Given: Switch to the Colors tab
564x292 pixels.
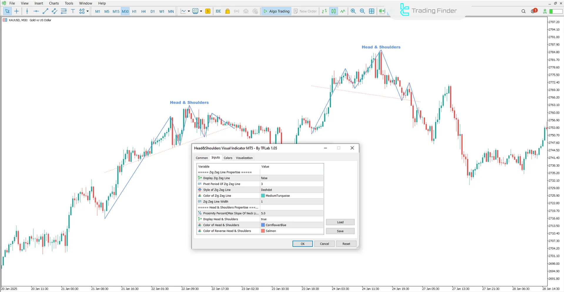Looking at the screenshot, I should coord(228,158).
